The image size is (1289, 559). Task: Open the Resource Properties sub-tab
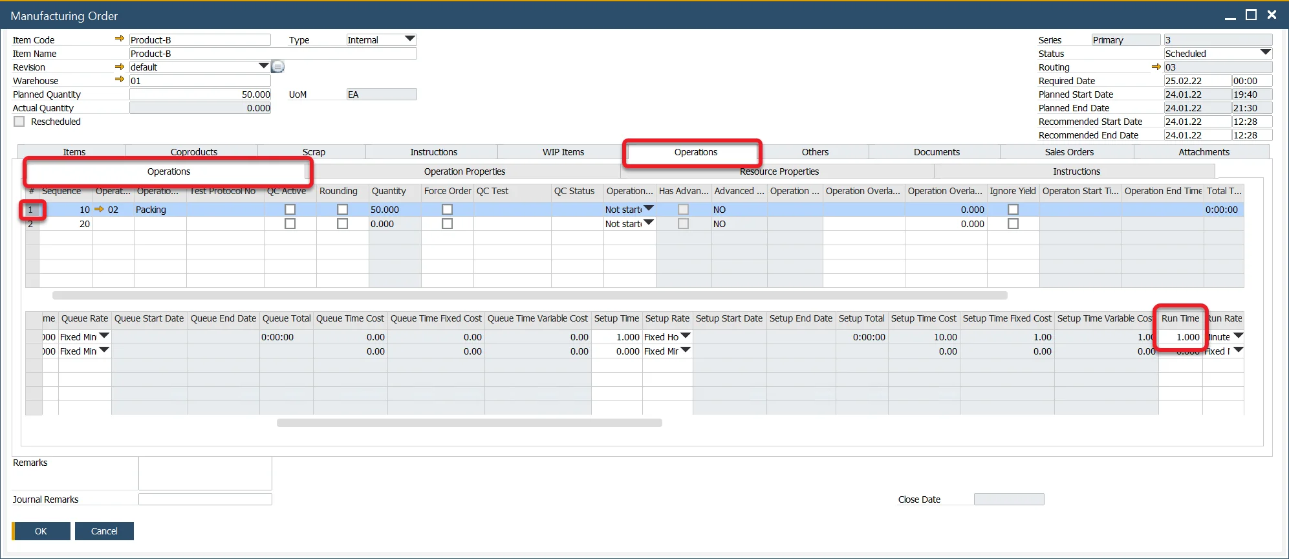coord(779,171)
